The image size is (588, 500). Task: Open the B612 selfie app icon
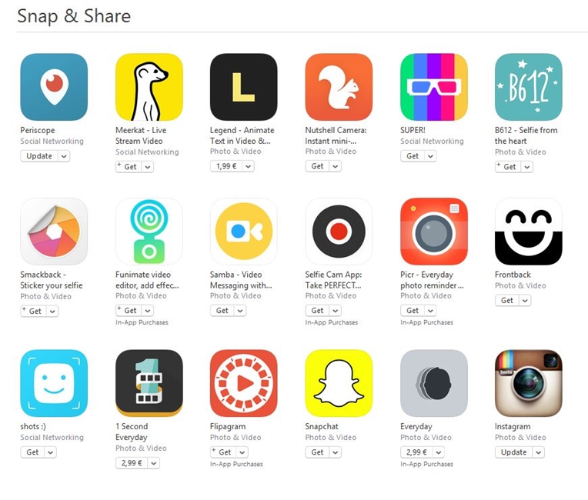click(529, 87)
